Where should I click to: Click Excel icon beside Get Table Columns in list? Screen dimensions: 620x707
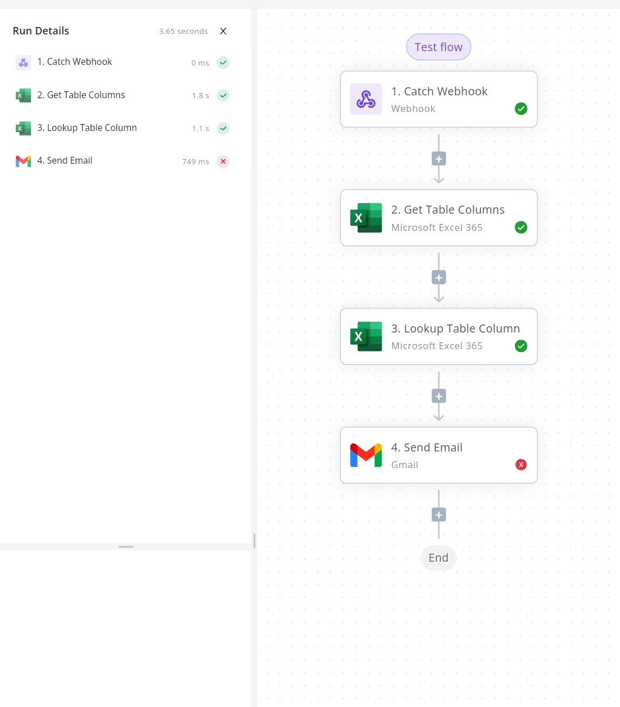click(23, 95)
